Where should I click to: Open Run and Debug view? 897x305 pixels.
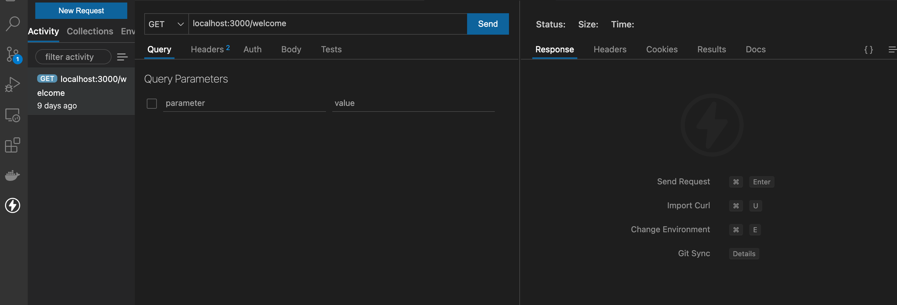[x=13, y=85]
